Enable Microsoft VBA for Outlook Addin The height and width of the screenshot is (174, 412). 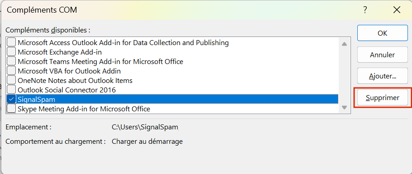click(x=11, y=71)
